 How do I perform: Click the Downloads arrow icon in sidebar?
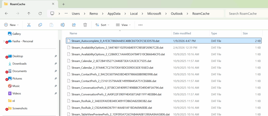pyautogui.click(x=10, y=64)
